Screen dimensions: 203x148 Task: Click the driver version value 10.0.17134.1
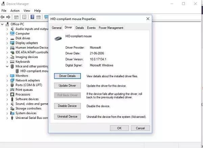click(x=98, y=59)
